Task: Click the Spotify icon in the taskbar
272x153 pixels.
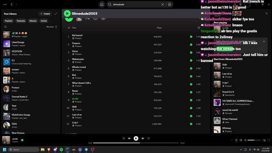Action: point(61,150)
